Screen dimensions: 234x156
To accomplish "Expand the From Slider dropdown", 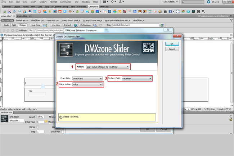I will click(87, 78).
